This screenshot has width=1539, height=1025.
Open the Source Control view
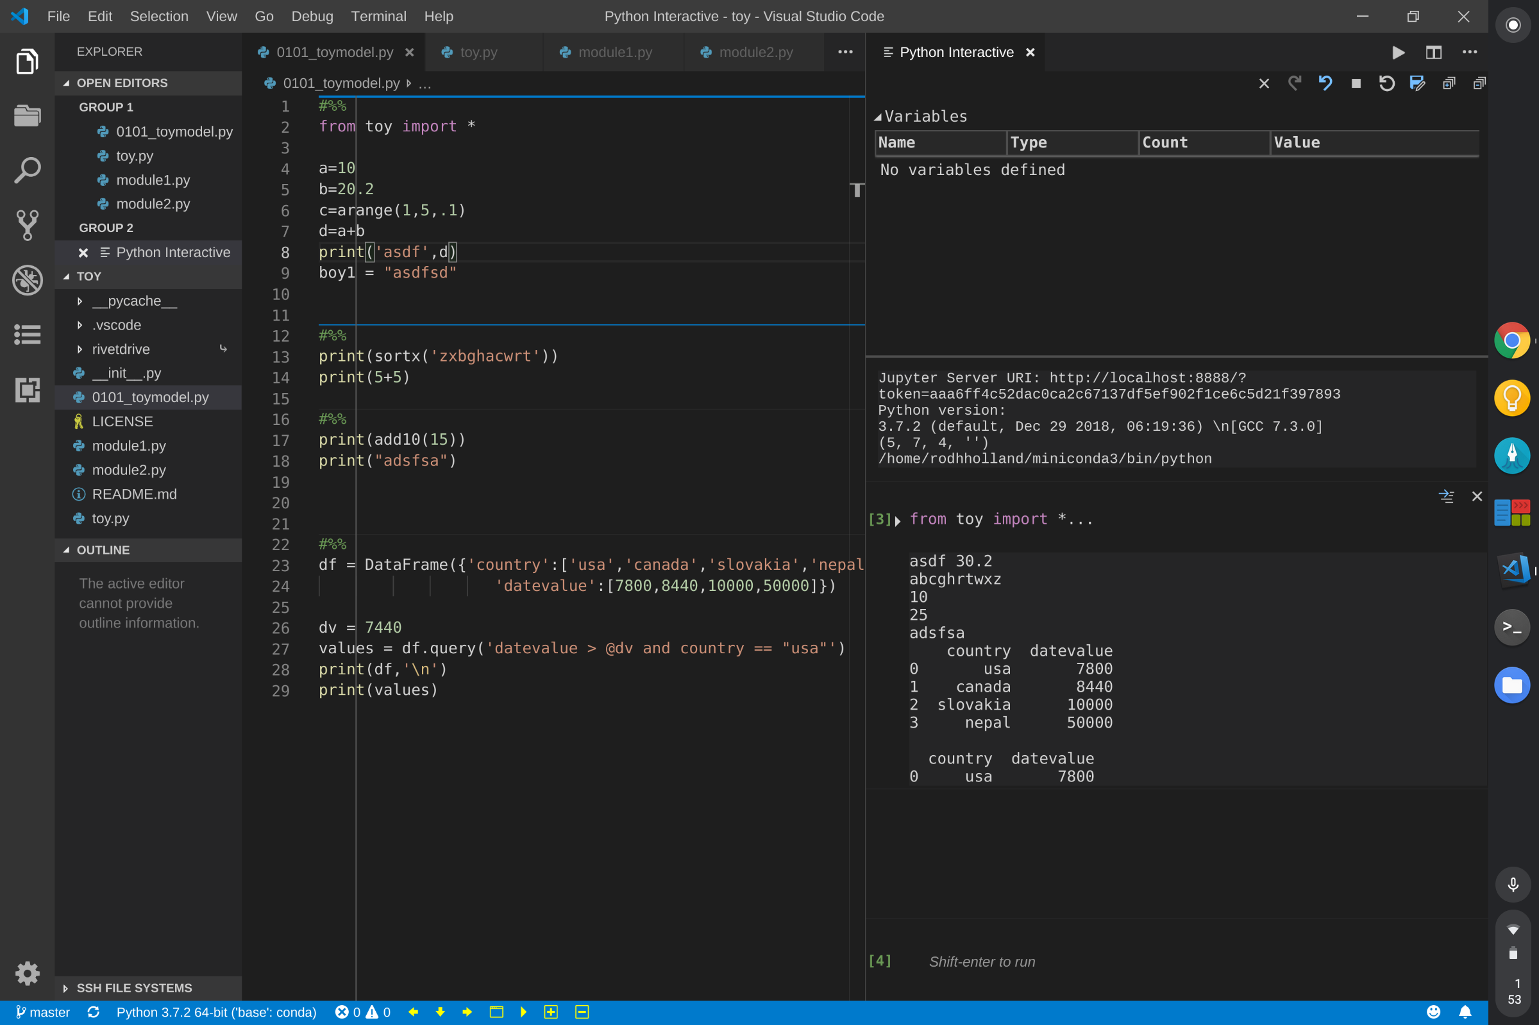pos(28,225)
